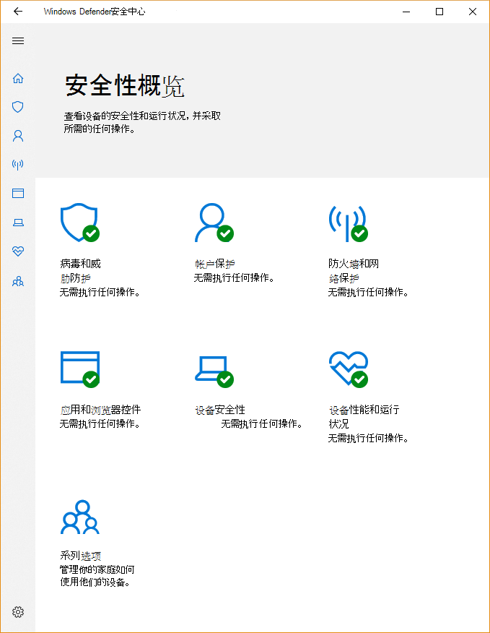Open the 设备安全性 text link
This screenshot has width=490, height=633.
tap(220, 410)
